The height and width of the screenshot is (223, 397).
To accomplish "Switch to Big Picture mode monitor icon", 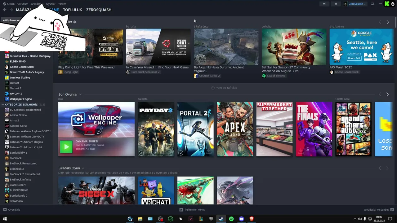I will 372,4.
